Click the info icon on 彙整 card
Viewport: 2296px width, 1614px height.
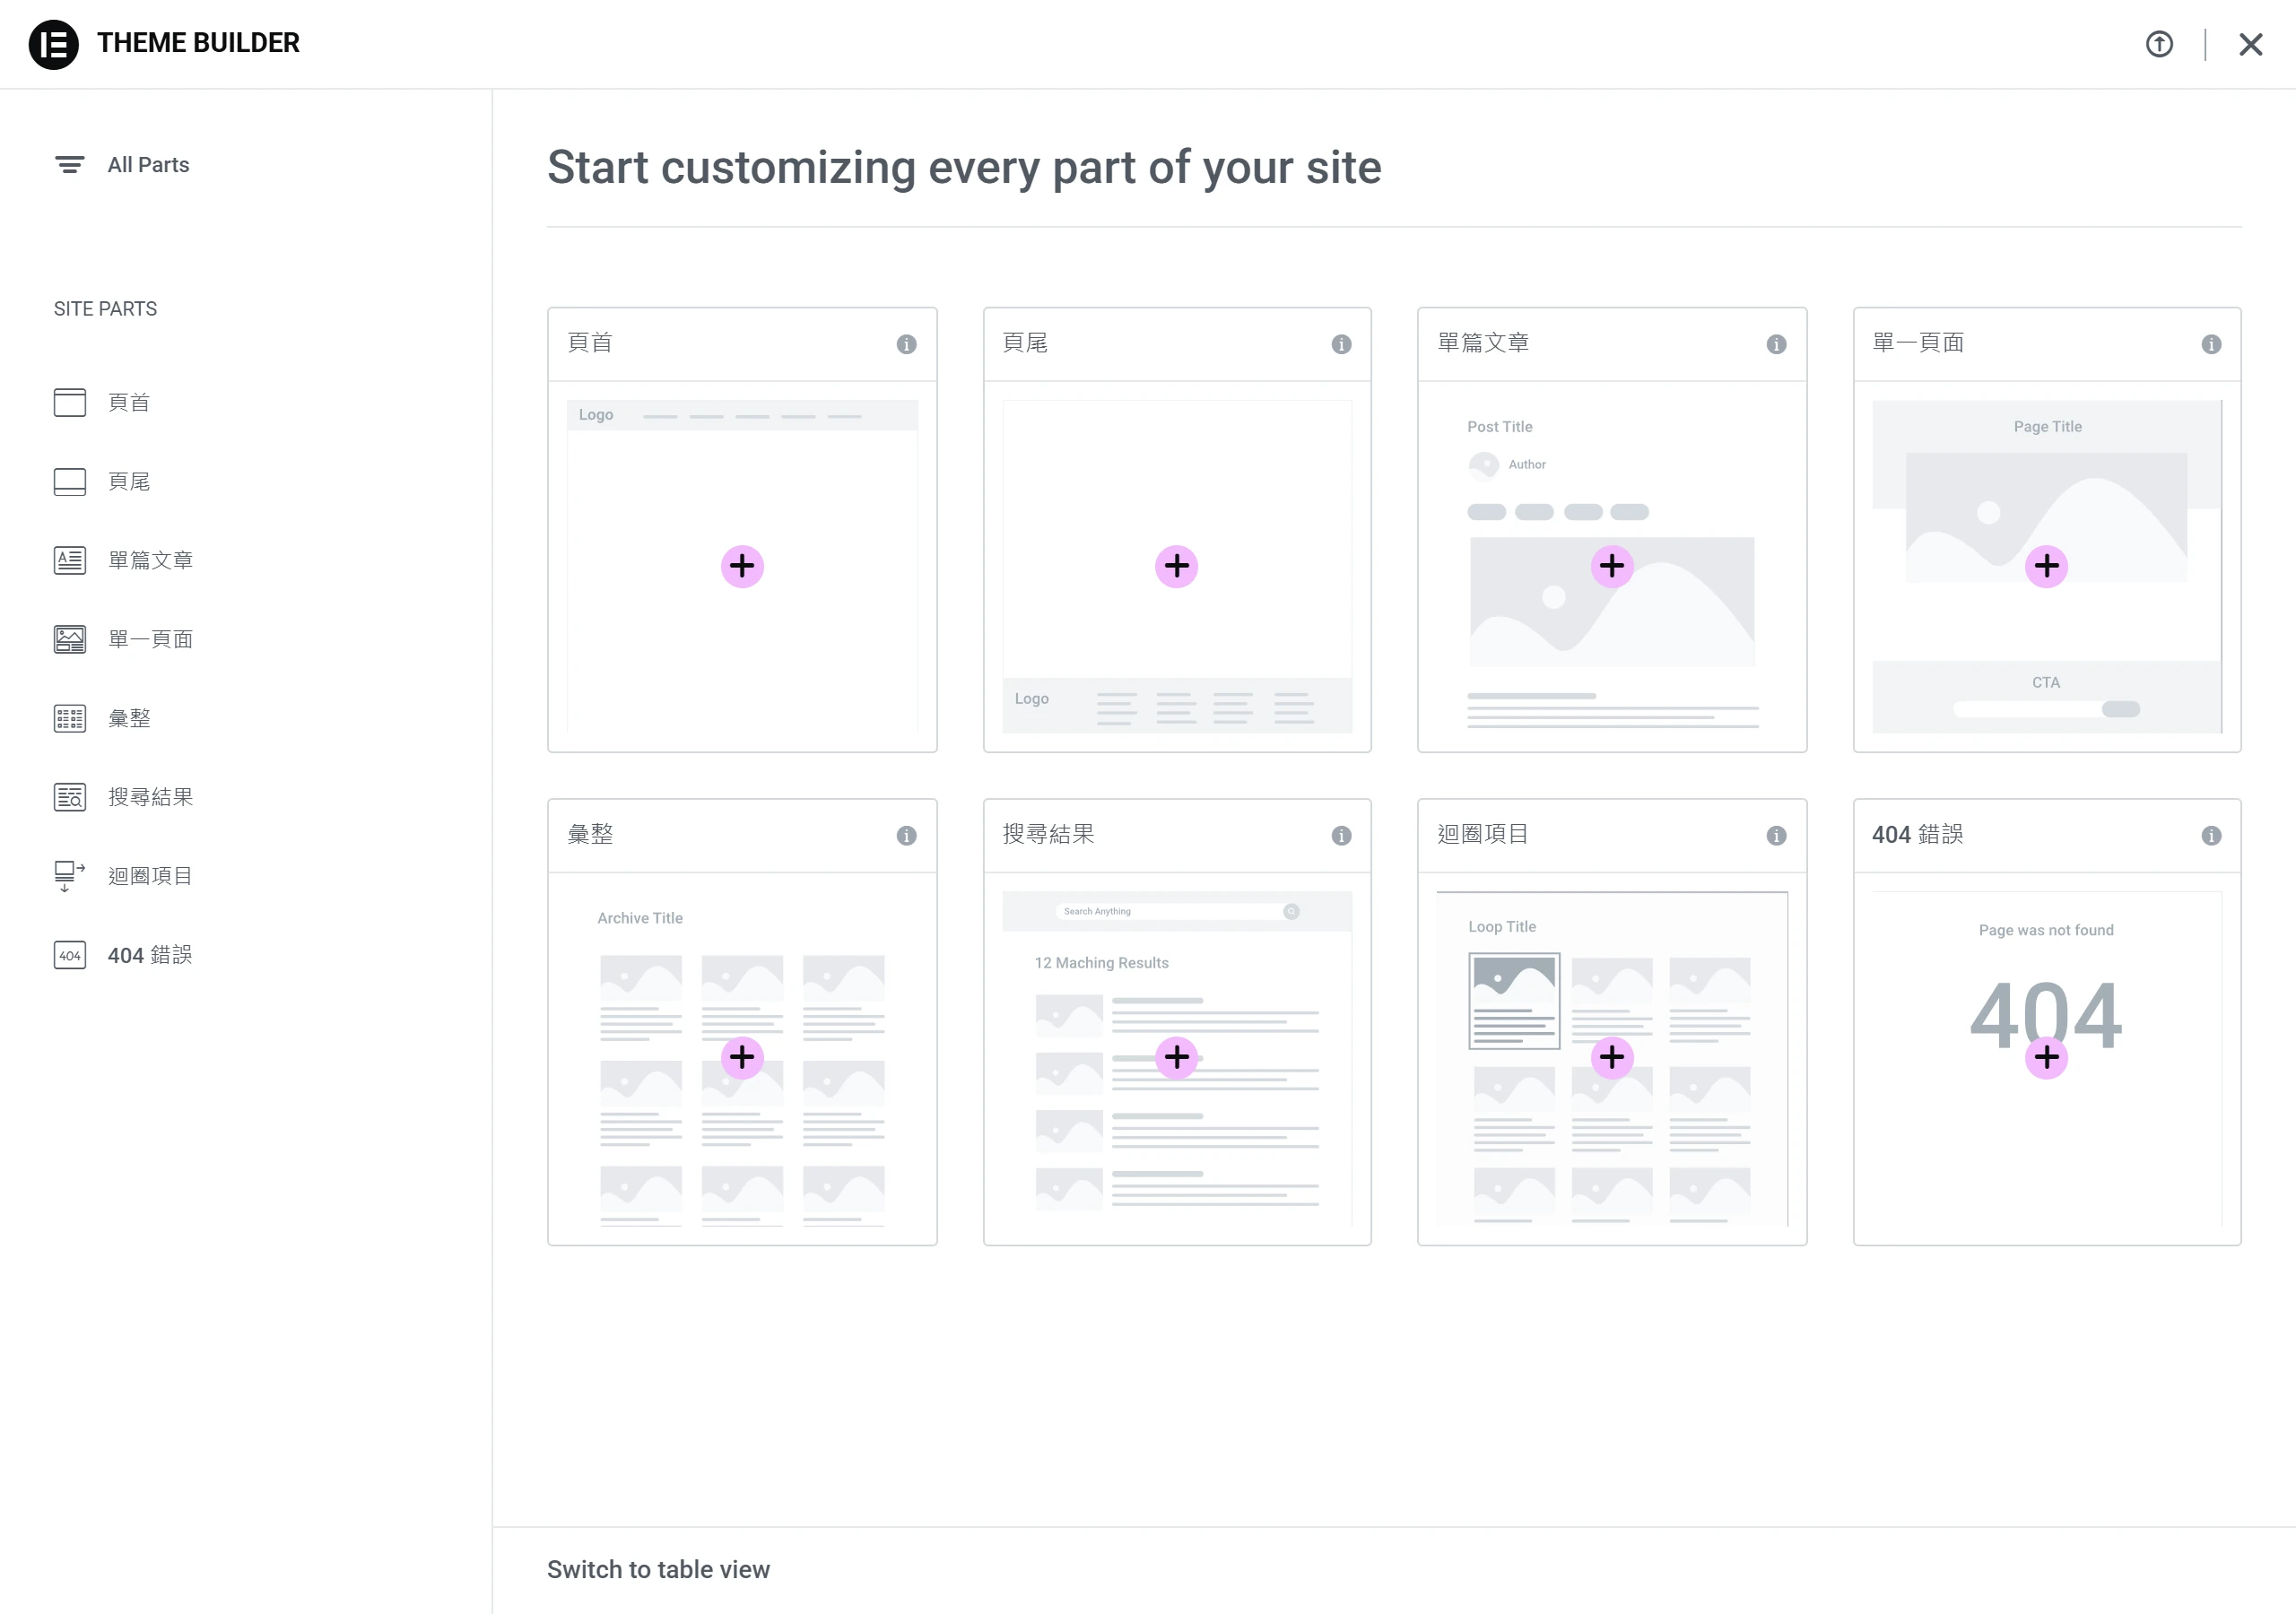(x=906, y=835)
